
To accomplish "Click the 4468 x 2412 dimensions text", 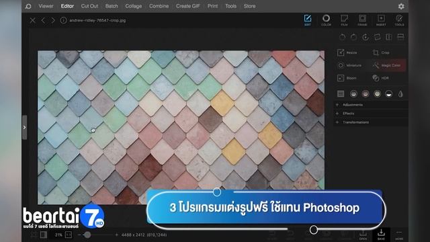I will [133, 235].
